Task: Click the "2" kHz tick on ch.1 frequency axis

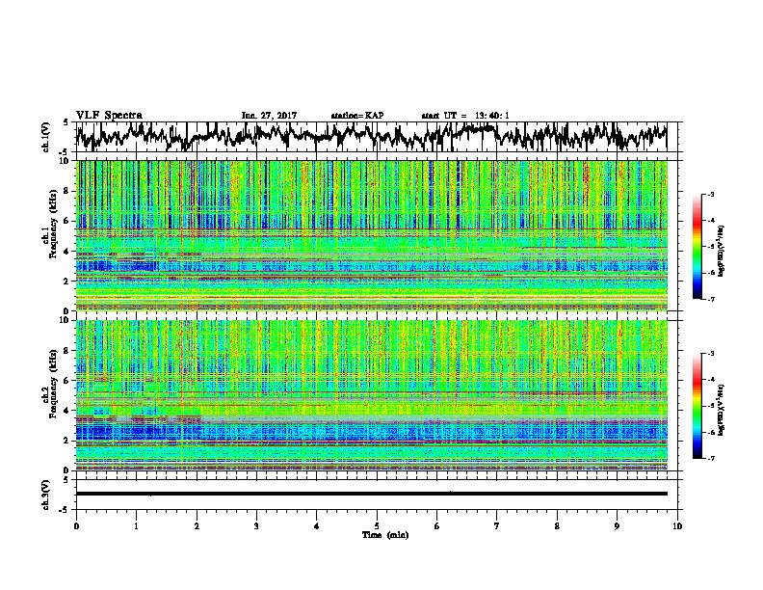Action: [67, 282]
